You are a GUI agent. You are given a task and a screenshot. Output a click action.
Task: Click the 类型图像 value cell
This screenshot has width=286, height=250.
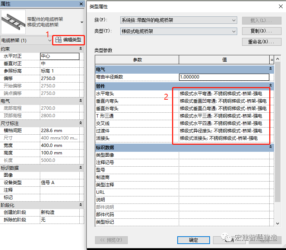[x=224, y=155]
